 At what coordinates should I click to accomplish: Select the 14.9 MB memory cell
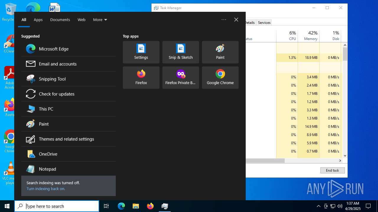tap(309, 127)
